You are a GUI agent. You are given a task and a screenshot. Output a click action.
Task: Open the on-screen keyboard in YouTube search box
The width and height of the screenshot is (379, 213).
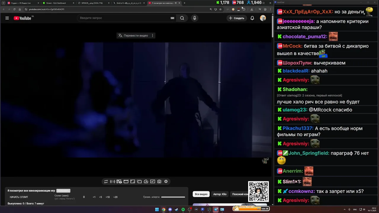172,18
